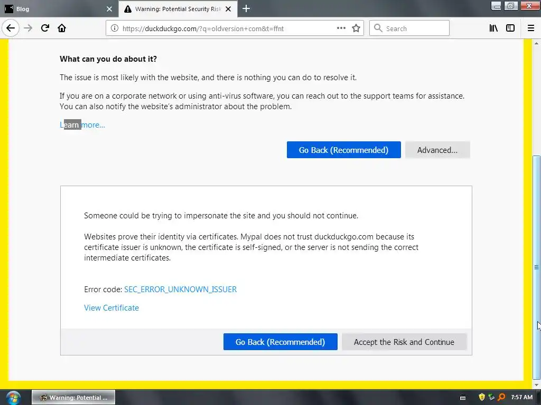Open a new tab with plus button
541x405 pixels.
[246, 8]
